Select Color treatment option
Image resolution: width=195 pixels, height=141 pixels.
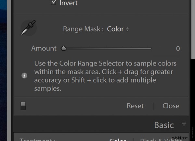pos(118,140)
